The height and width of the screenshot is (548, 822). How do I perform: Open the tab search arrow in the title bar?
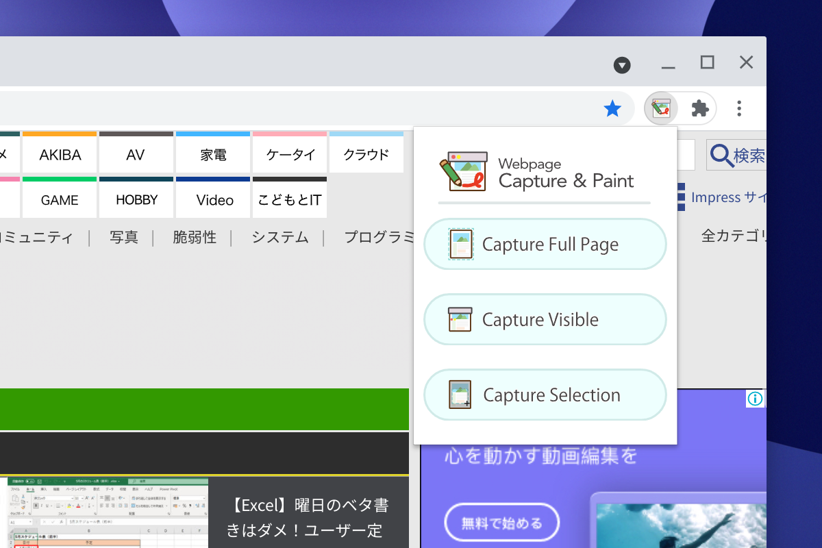(622, 64)
